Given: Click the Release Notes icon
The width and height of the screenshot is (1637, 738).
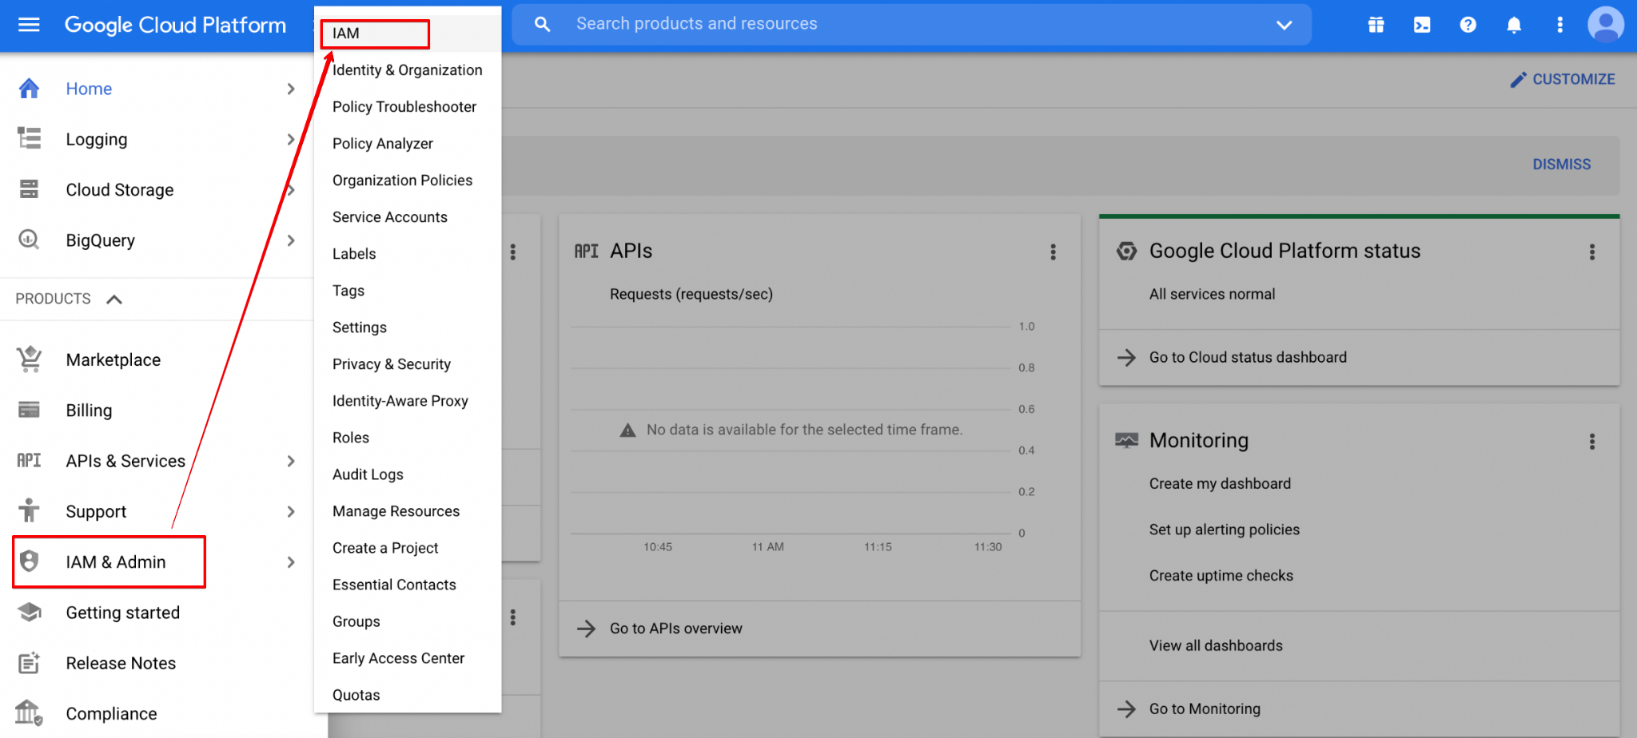Looking at the screenshot, I should [29, 662].
